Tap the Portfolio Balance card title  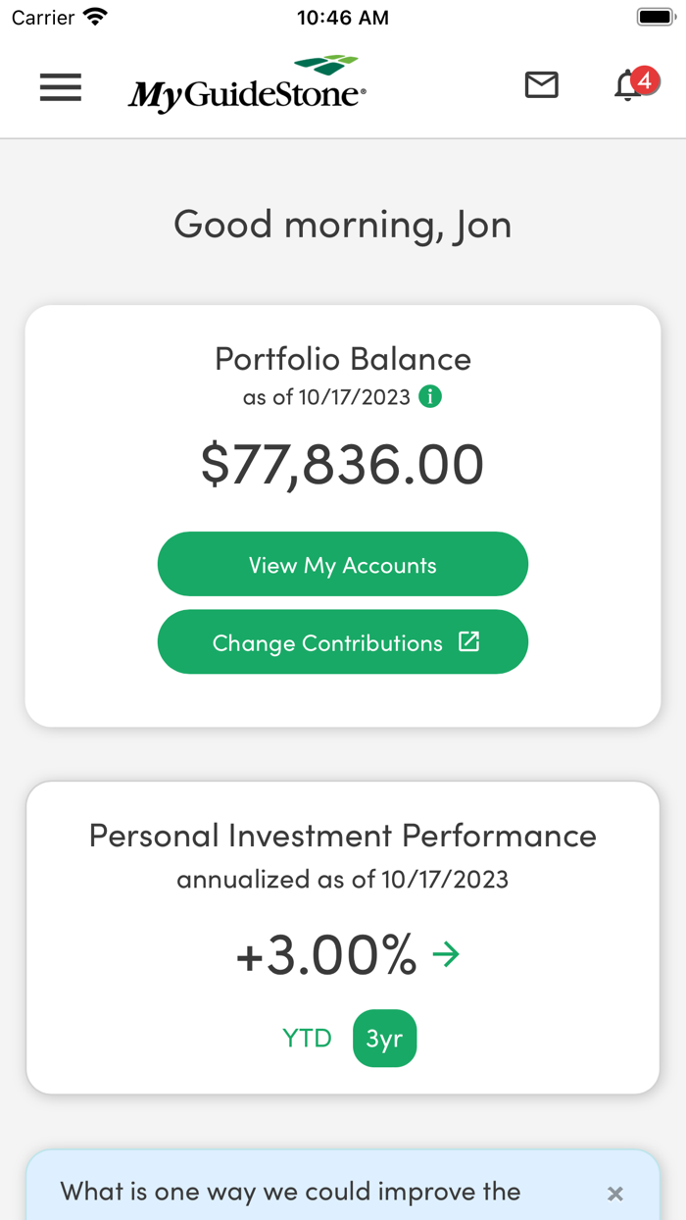343,358
